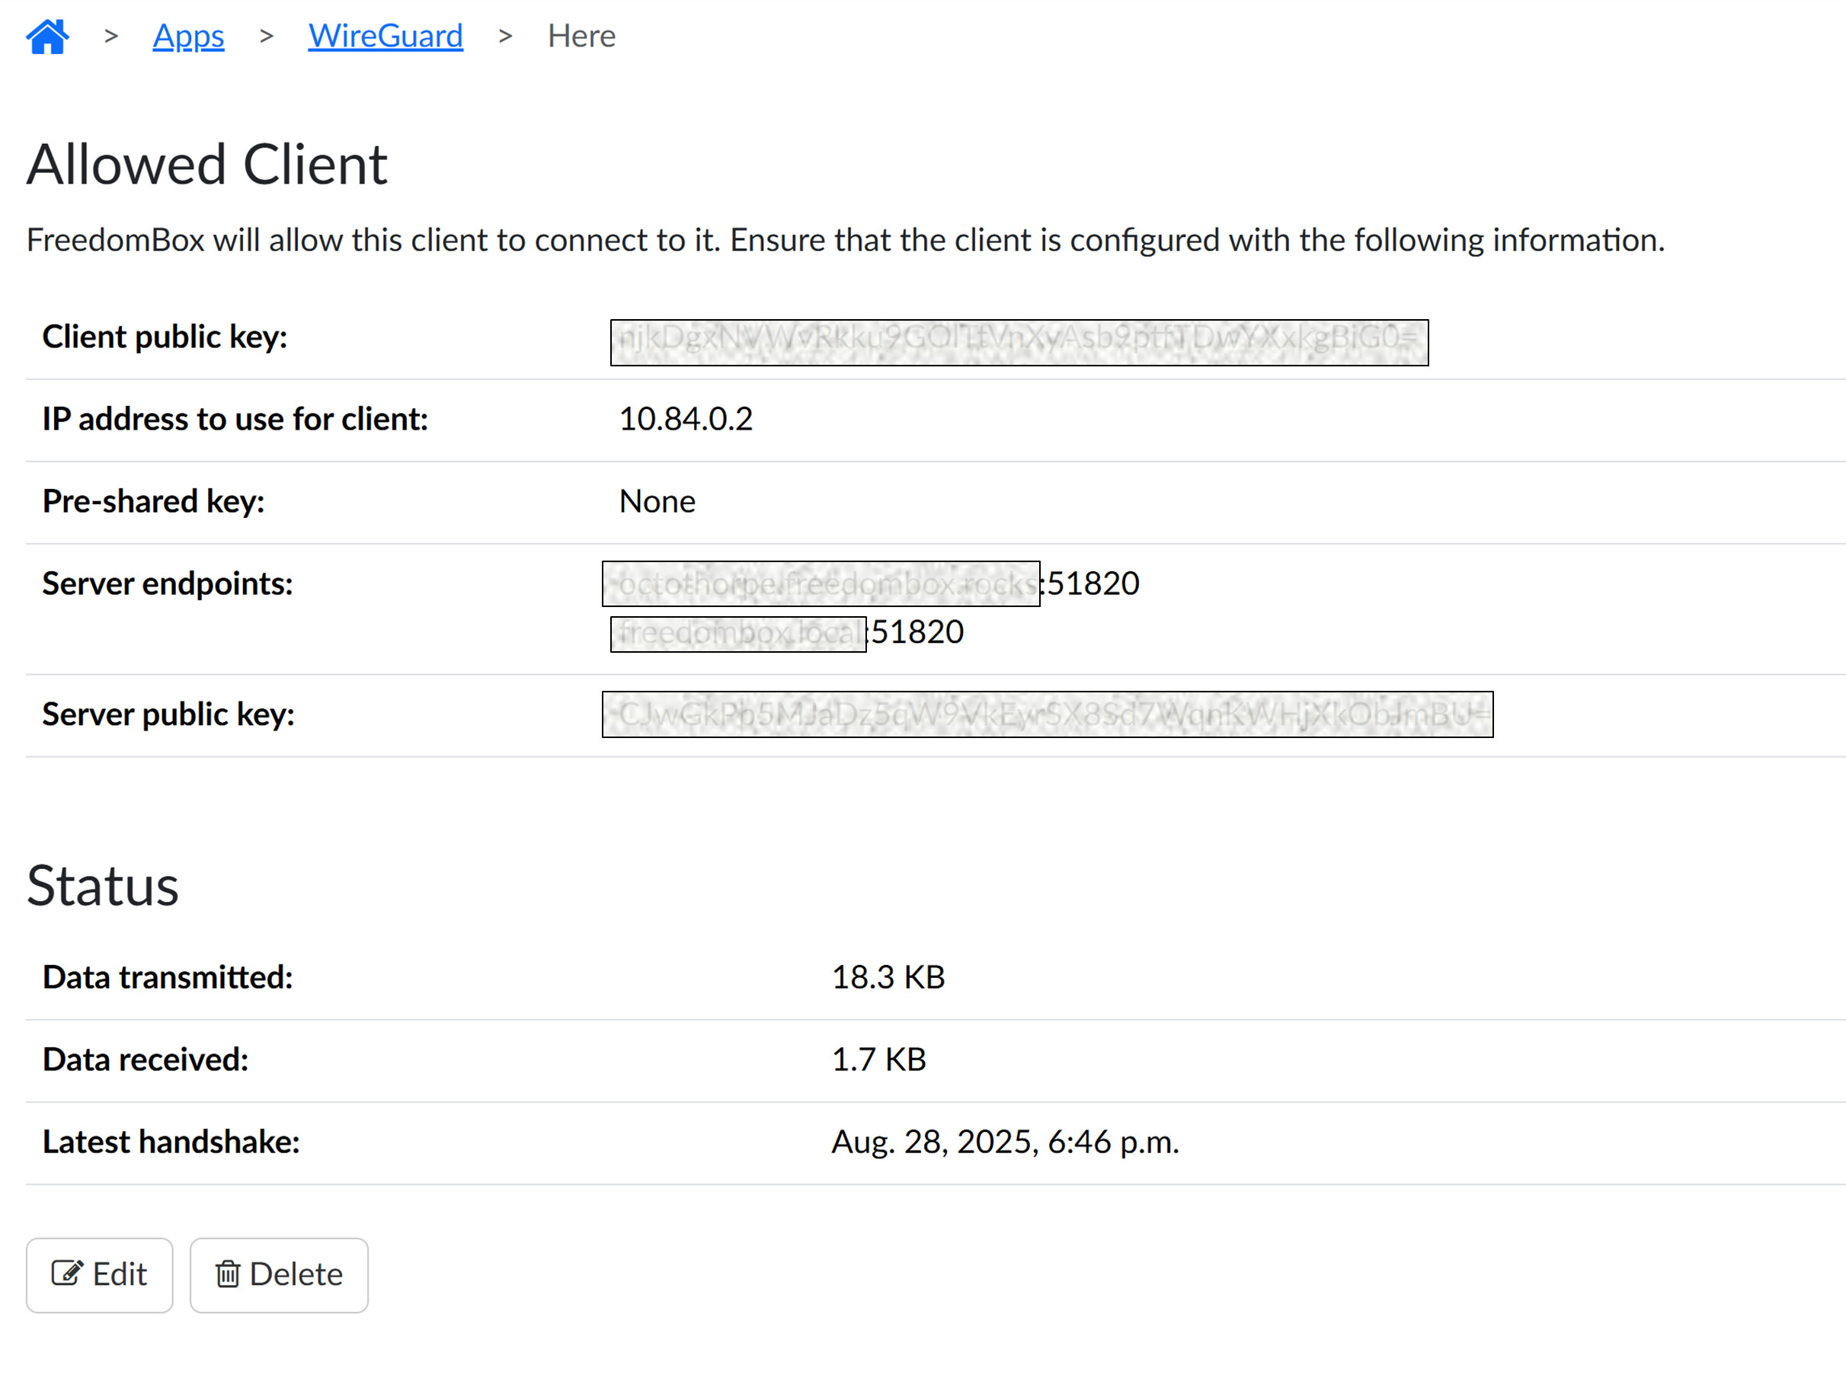Click the freedombox.local server endpoint
Viewport: 1846px width, 1387px height.
pyautogui.click(x=787, y=633)
